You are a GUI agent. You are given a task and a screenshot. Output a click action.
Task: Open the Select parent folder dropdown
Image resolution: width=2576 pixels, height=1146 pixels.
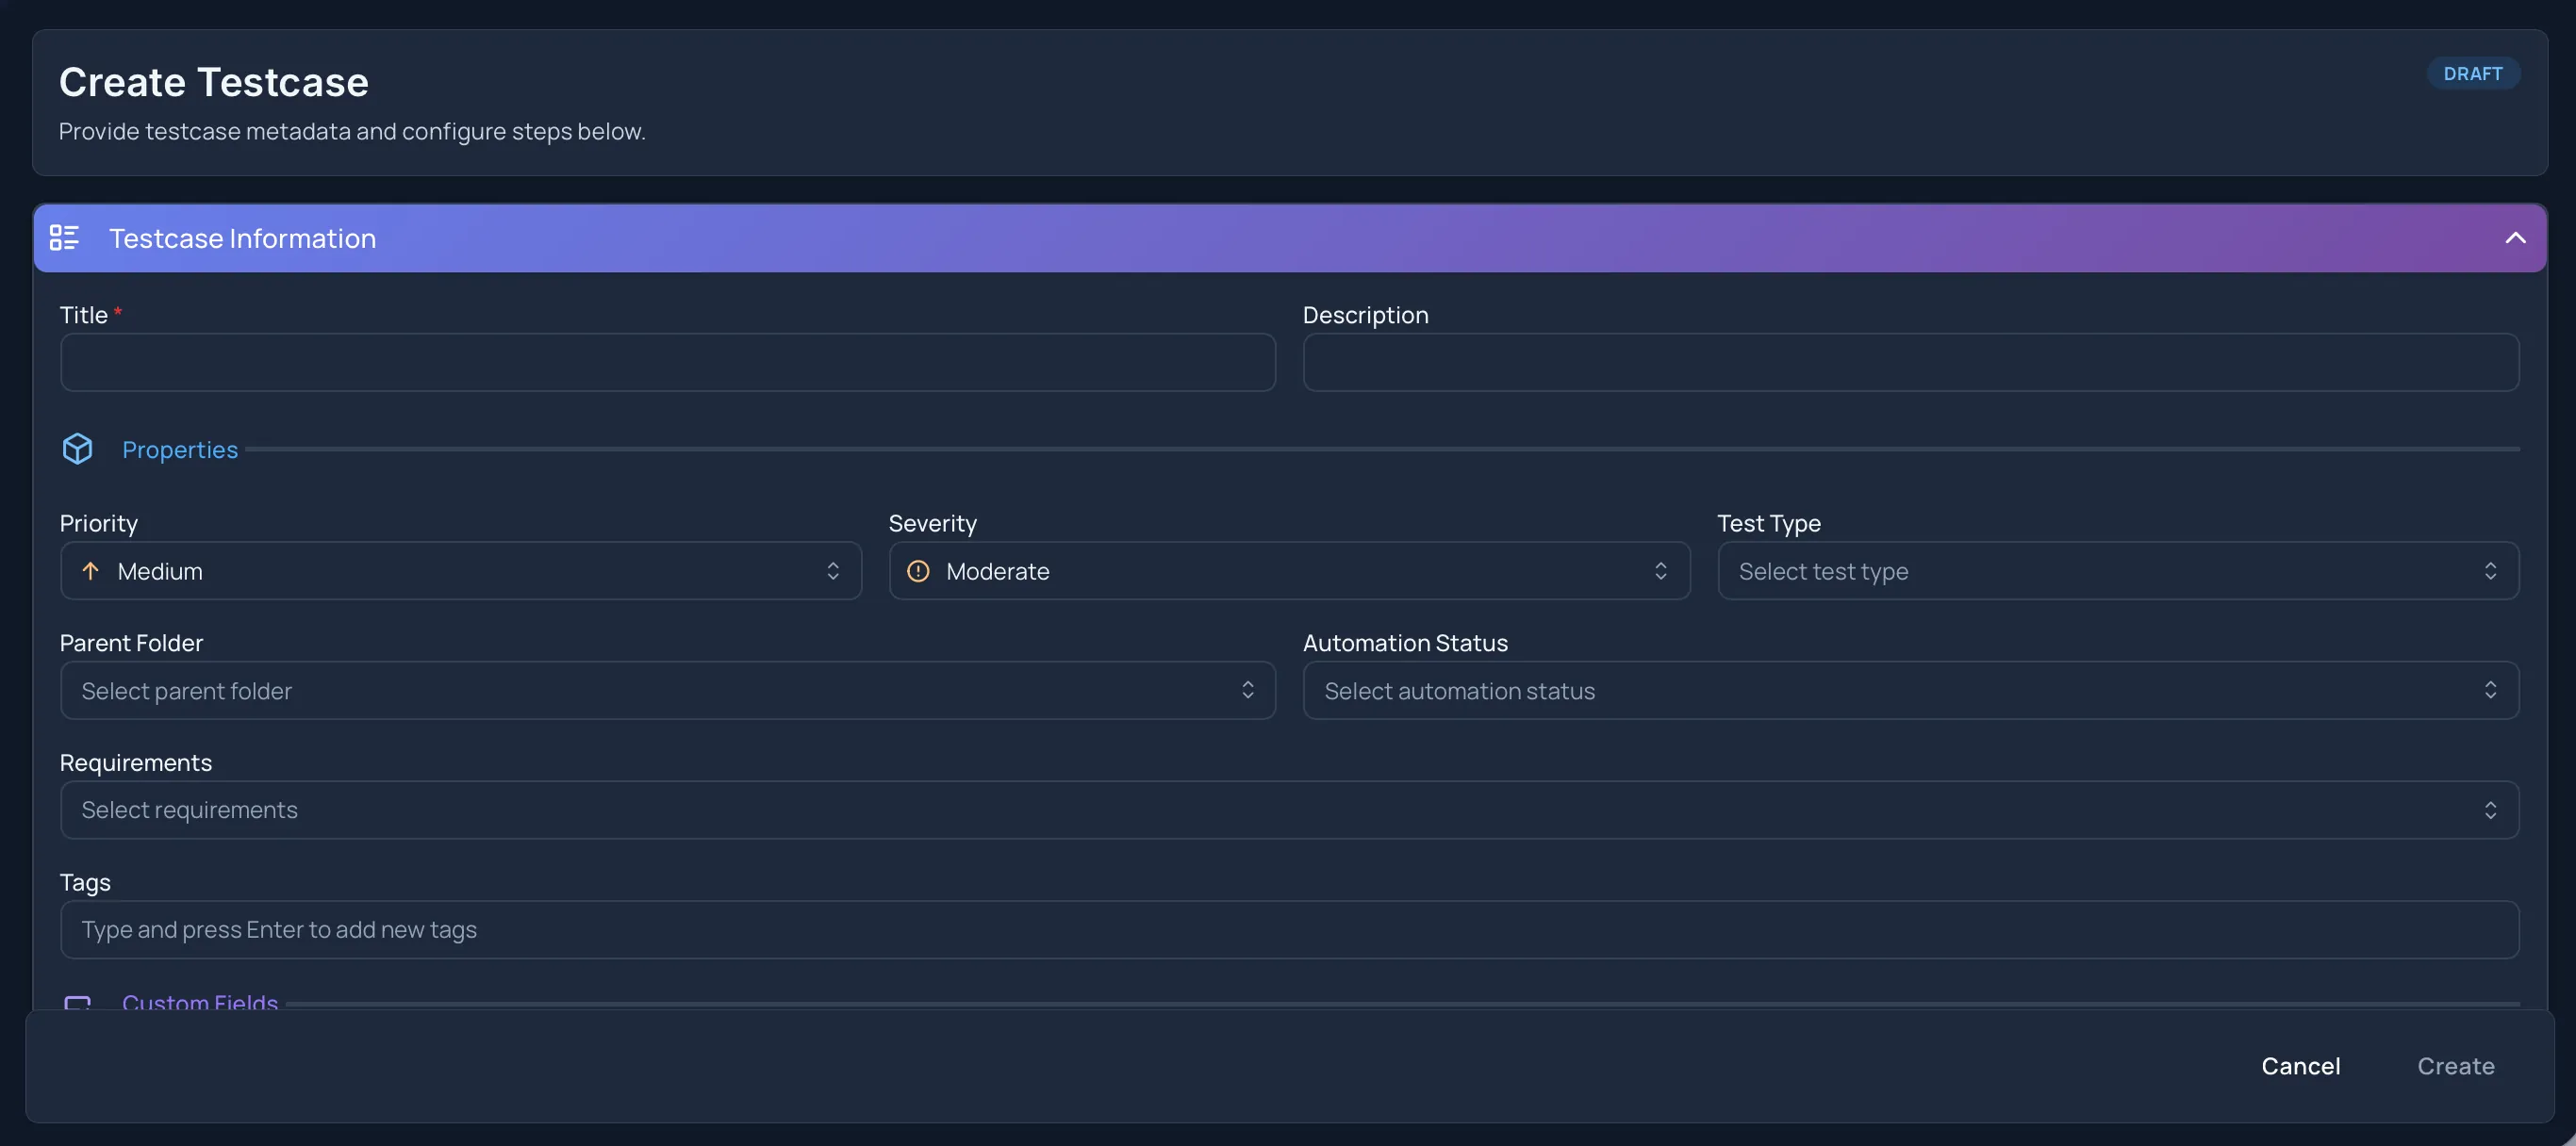(x=668, y=691)
